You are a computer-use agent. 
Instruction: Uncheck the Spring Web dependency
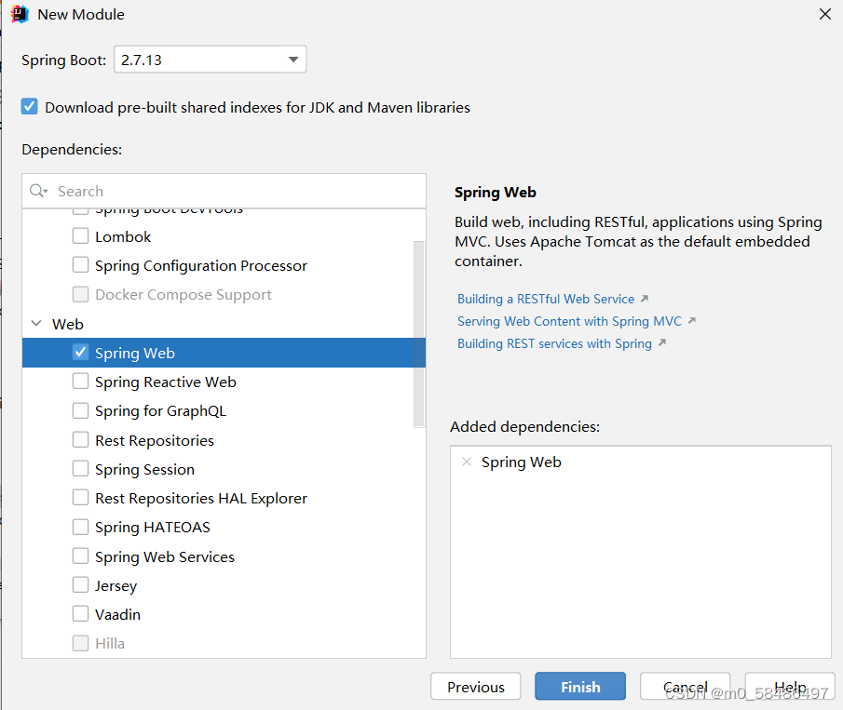[x=80, y=353]
